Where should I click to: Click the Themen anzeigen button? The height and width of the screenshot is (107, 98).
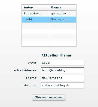click(x=49, y=97)
